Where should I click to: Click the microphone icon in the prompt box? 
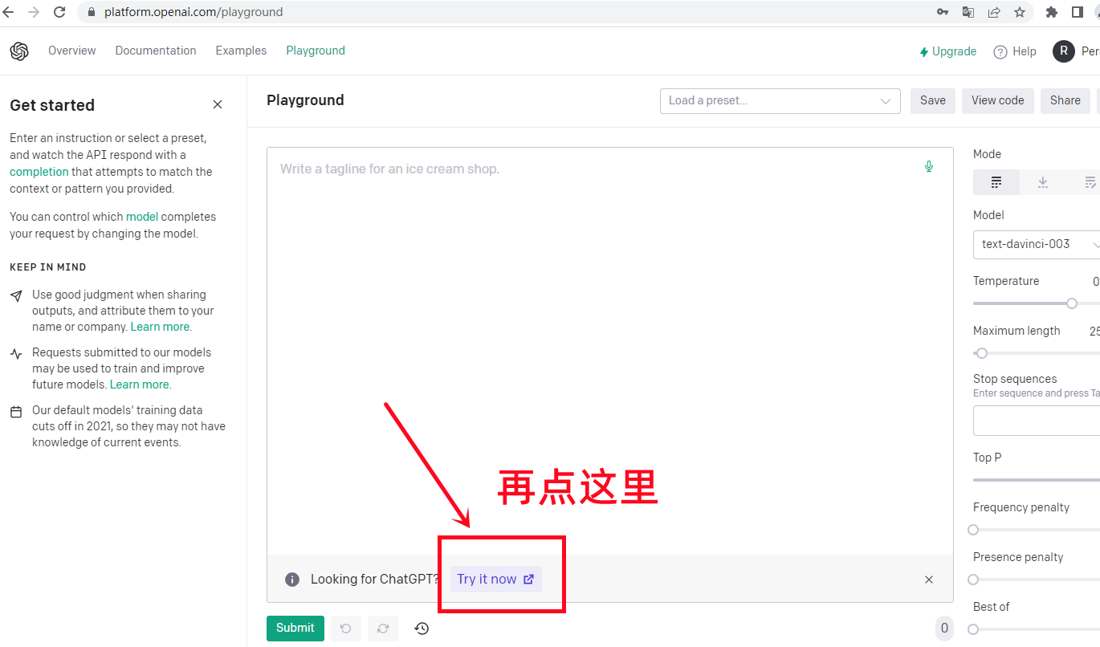click(x=929, y=167)
